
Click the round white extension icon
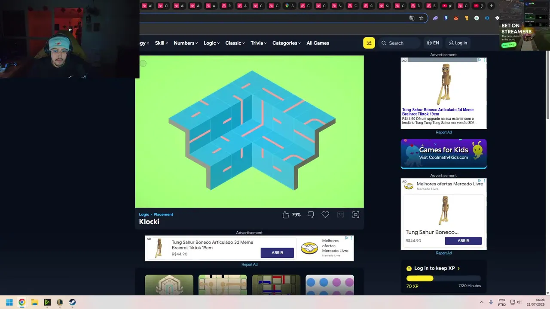(477, 18)
